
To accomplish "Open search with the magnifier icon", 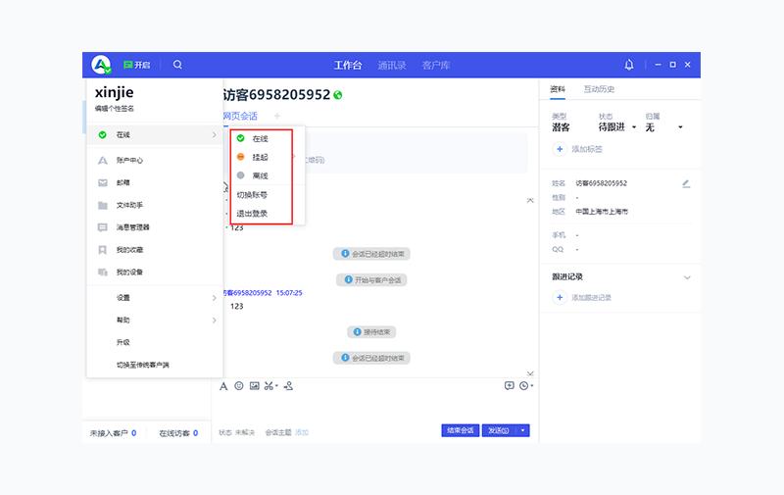I will [177, 65].
